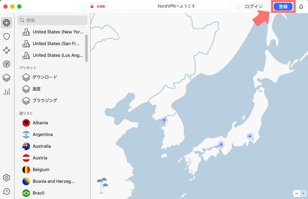308x199 pixels.
Task: Open the shield Threat Protection section
Action: [7, 36]
